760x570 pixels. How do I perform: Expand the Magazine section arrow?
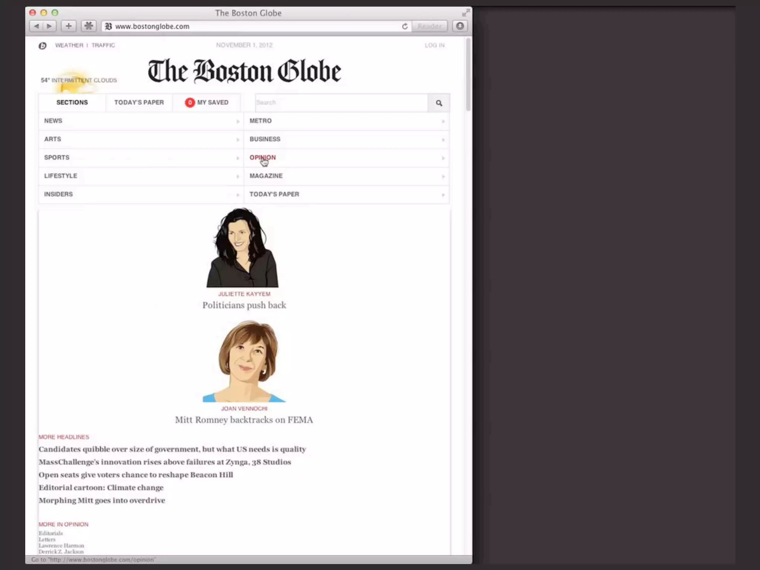pyautogui.click(x=443, y=177)
